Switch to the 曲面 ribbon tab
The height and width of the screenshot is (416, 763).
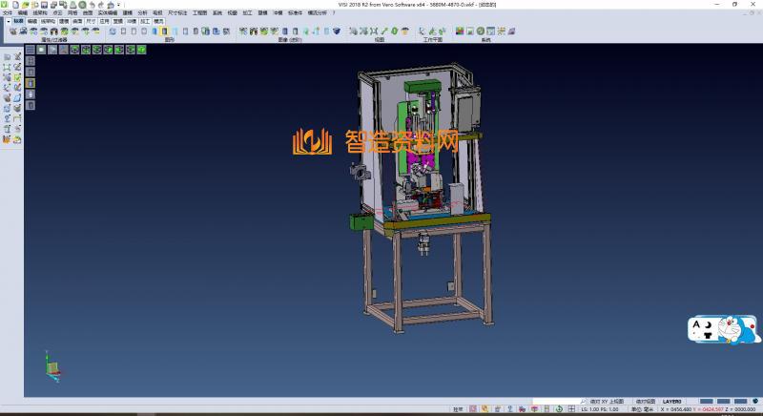click(x=77, y=19)
